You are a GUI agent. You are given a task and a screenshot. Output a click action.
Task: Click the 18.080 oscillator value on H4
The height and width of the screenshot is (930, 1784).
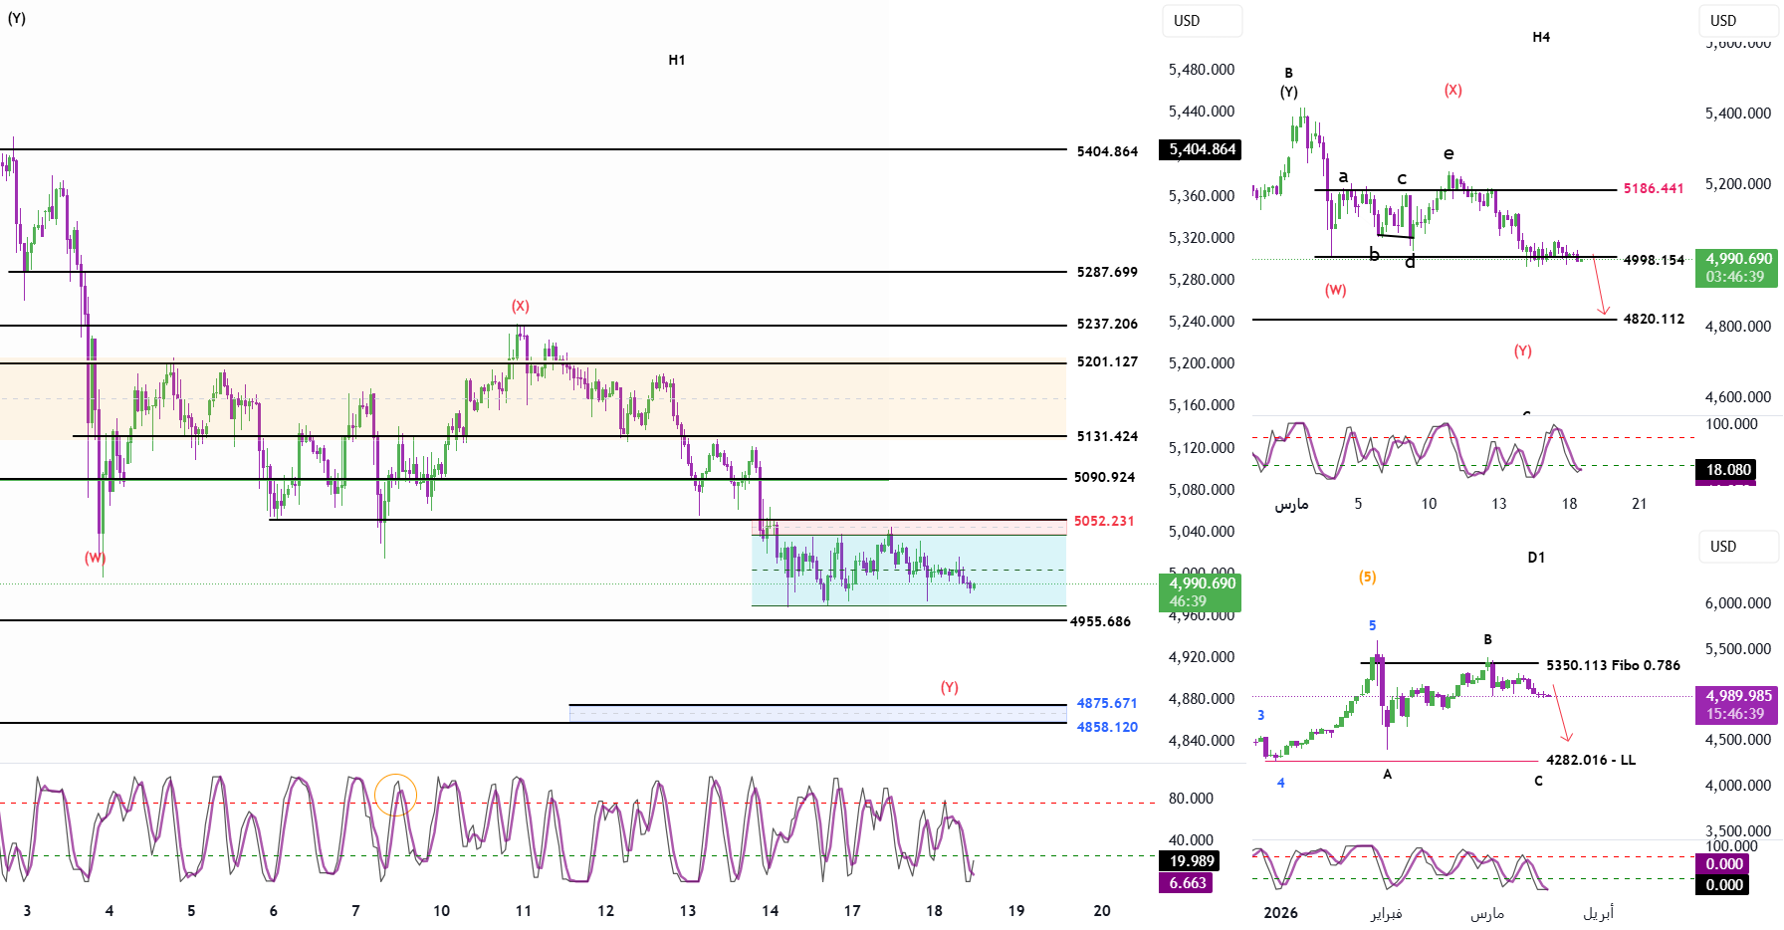tap(1727, 470)
